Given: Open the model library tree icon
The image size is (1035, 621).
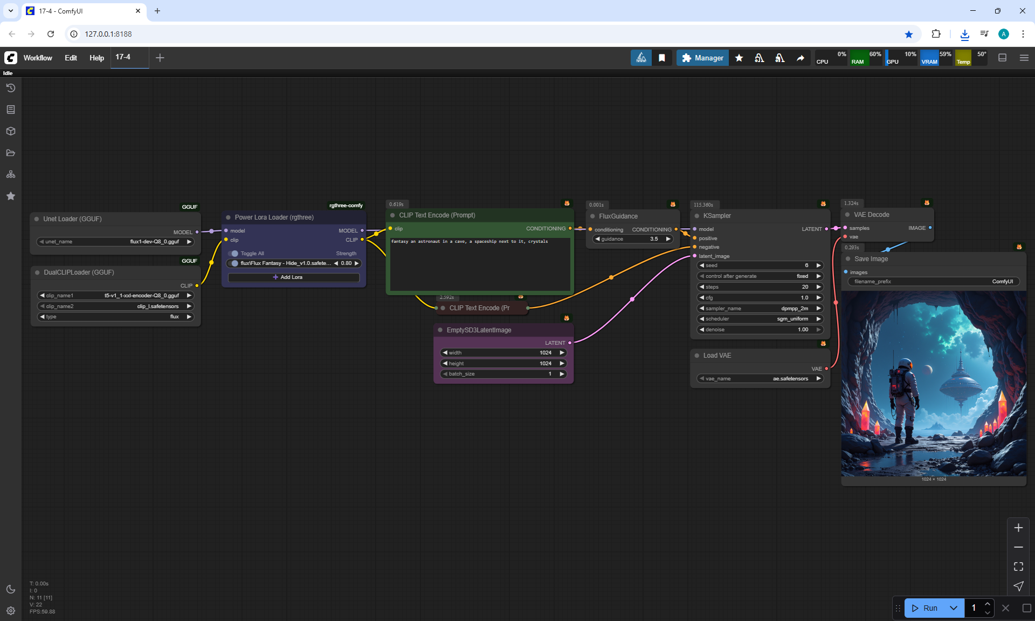Looking at the screenshot, I should coord(11,174).
